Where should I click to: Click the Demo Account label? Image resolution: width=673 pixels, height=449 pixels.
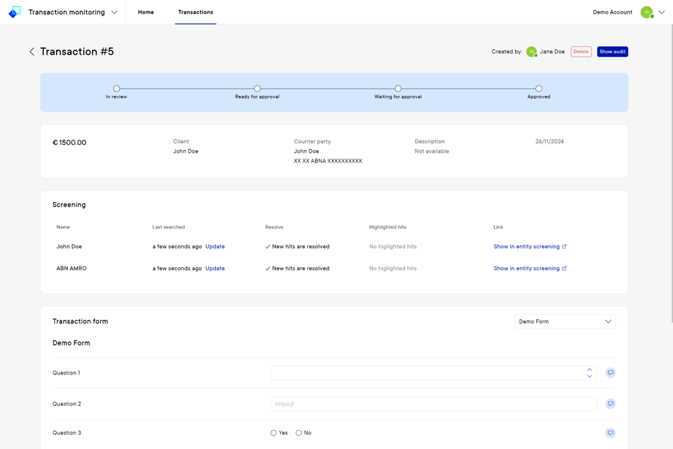point(612,12)
